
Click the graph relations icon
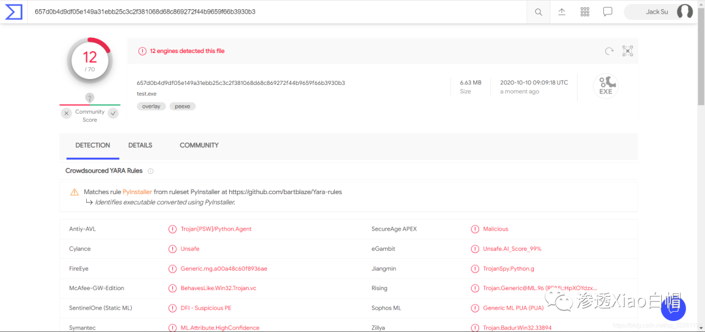pos(628,51)
